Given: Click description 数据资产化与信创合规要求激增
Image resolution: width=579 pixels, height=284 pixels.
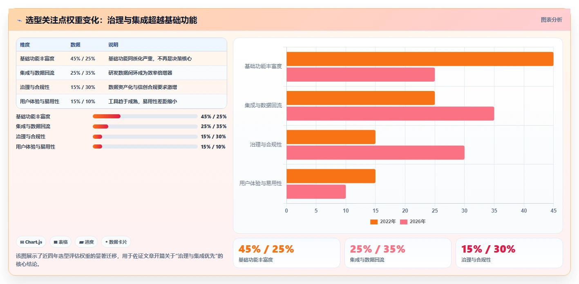Looking at the screenshot, I should 143,87.
